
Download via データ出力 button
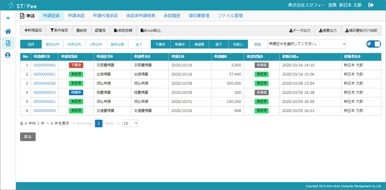coord(300,30)
